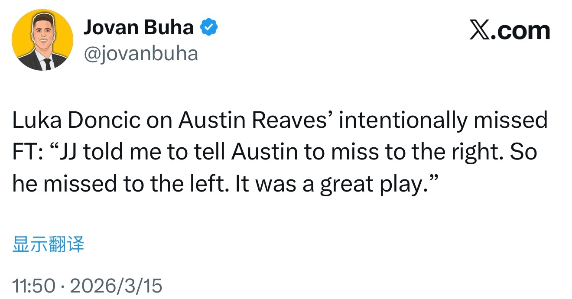572x299 pixels.
Task: Click the 11:50 post timestamp
Action: coord(34,286)
